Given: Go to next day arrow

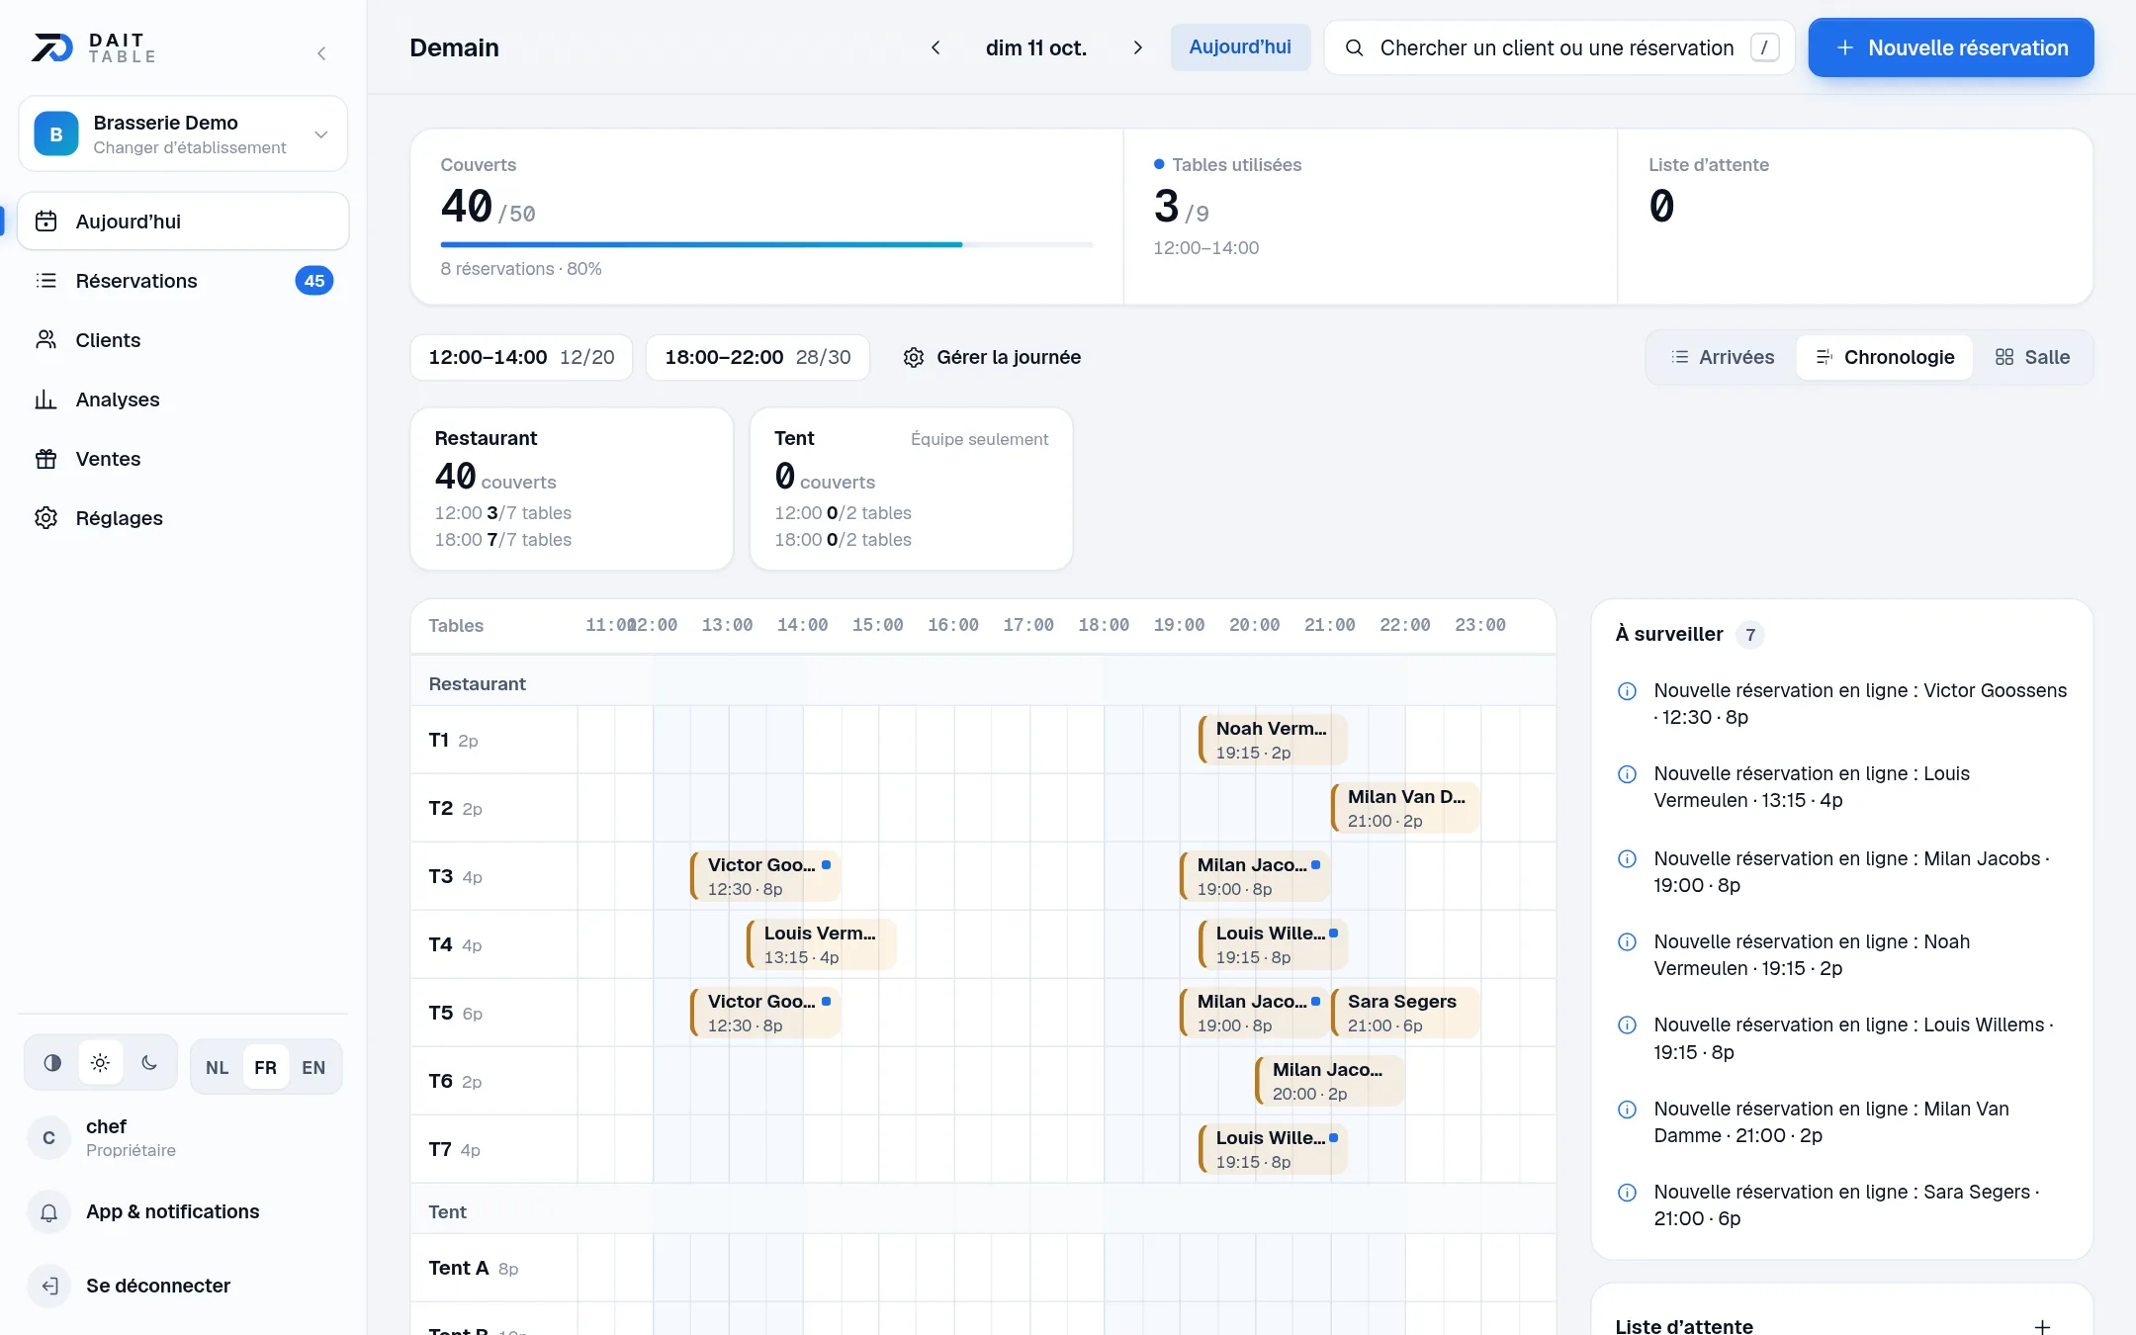Looking at the screenshot, I should click(1137, 47).
